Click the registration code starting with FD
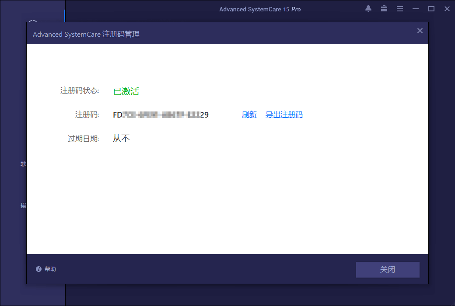The width and height of the screenshot is (455, 306). [161, 115]
